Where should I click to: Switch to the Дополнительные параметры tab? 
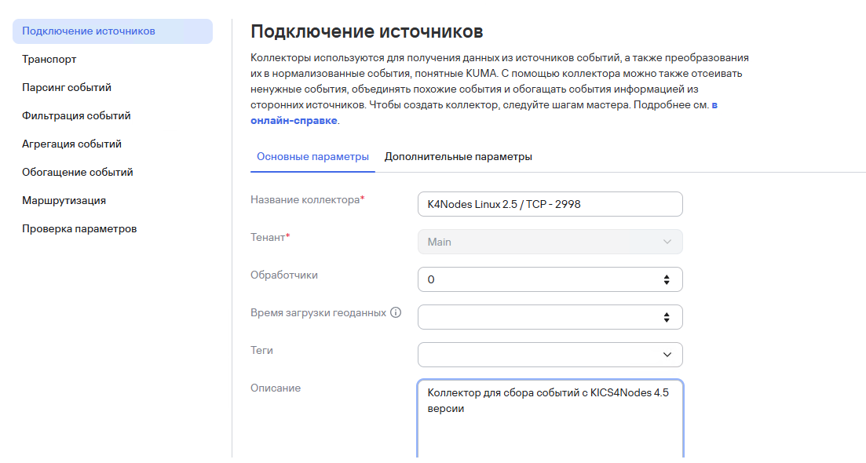(x=459, y=157)
